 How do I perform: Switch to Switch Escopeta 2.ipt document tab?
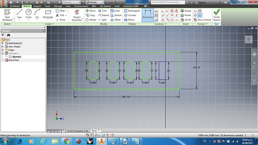[77, 131]
